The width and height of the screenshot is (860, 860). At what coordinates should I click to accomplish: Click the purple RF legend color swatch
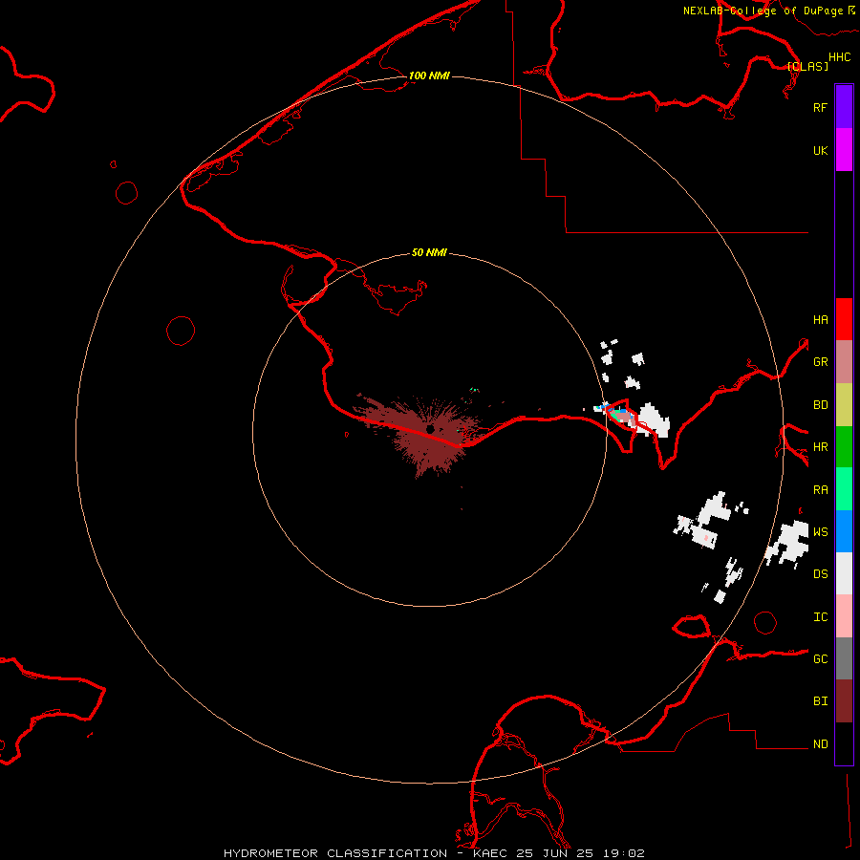(844, 107)
